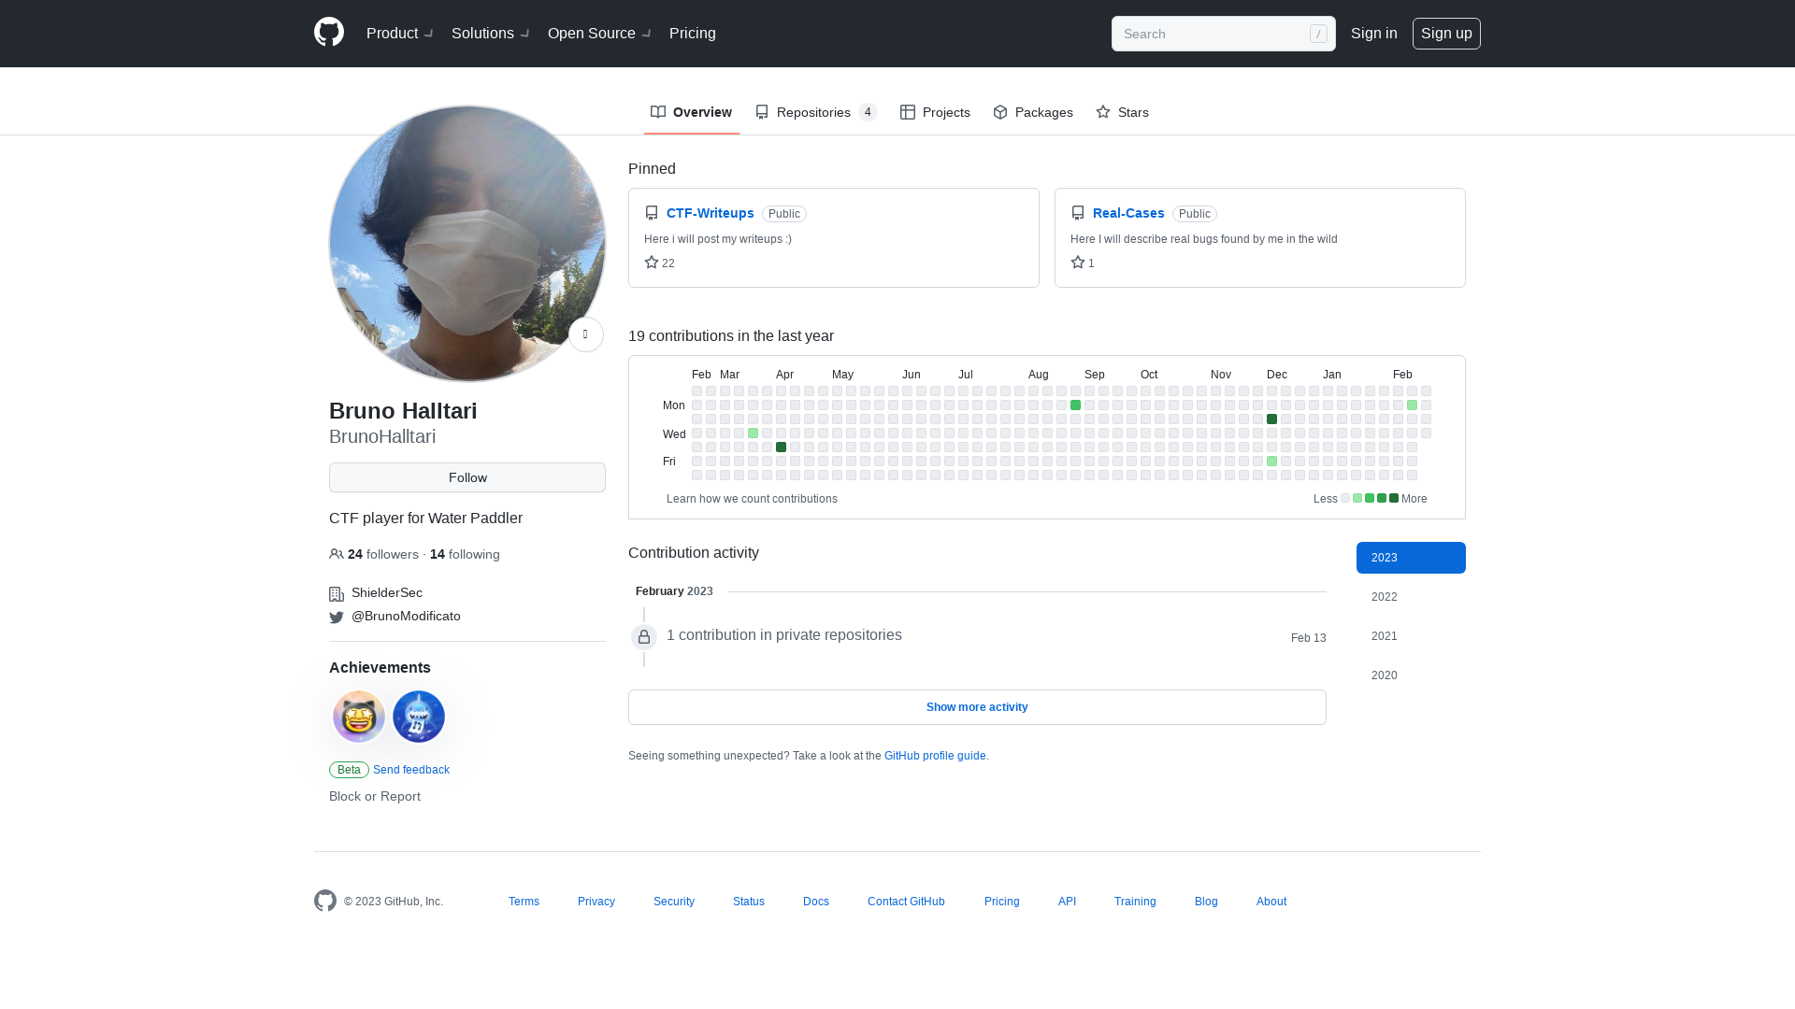Expand the Solutions dropdown menu
Screen dimensions: 1795x1009
tap(492, 34)
